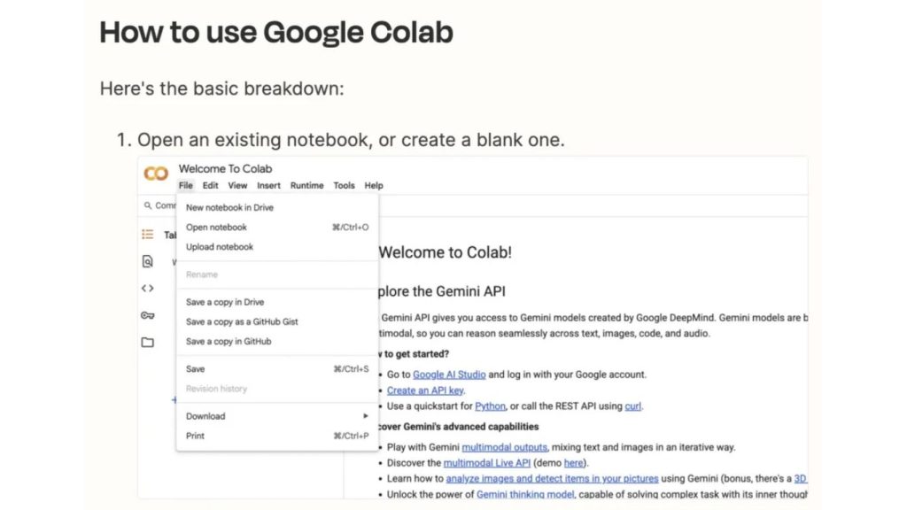Follow the Create an API key link
The image size is (907, 510).
425,390
